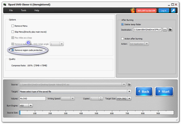181x124 pixels.
Task: Toggle the Remove multi-angle checkbox
Action: (13, 44)
